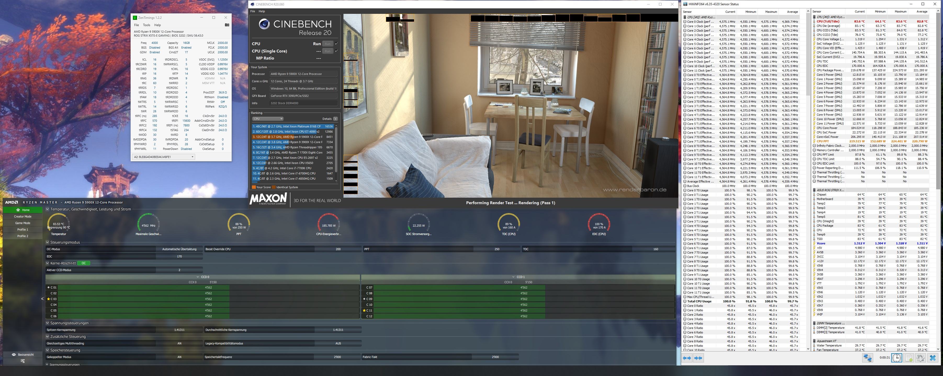Click the gold star on core C 03

pyautogui.click(x=48, y=299)
